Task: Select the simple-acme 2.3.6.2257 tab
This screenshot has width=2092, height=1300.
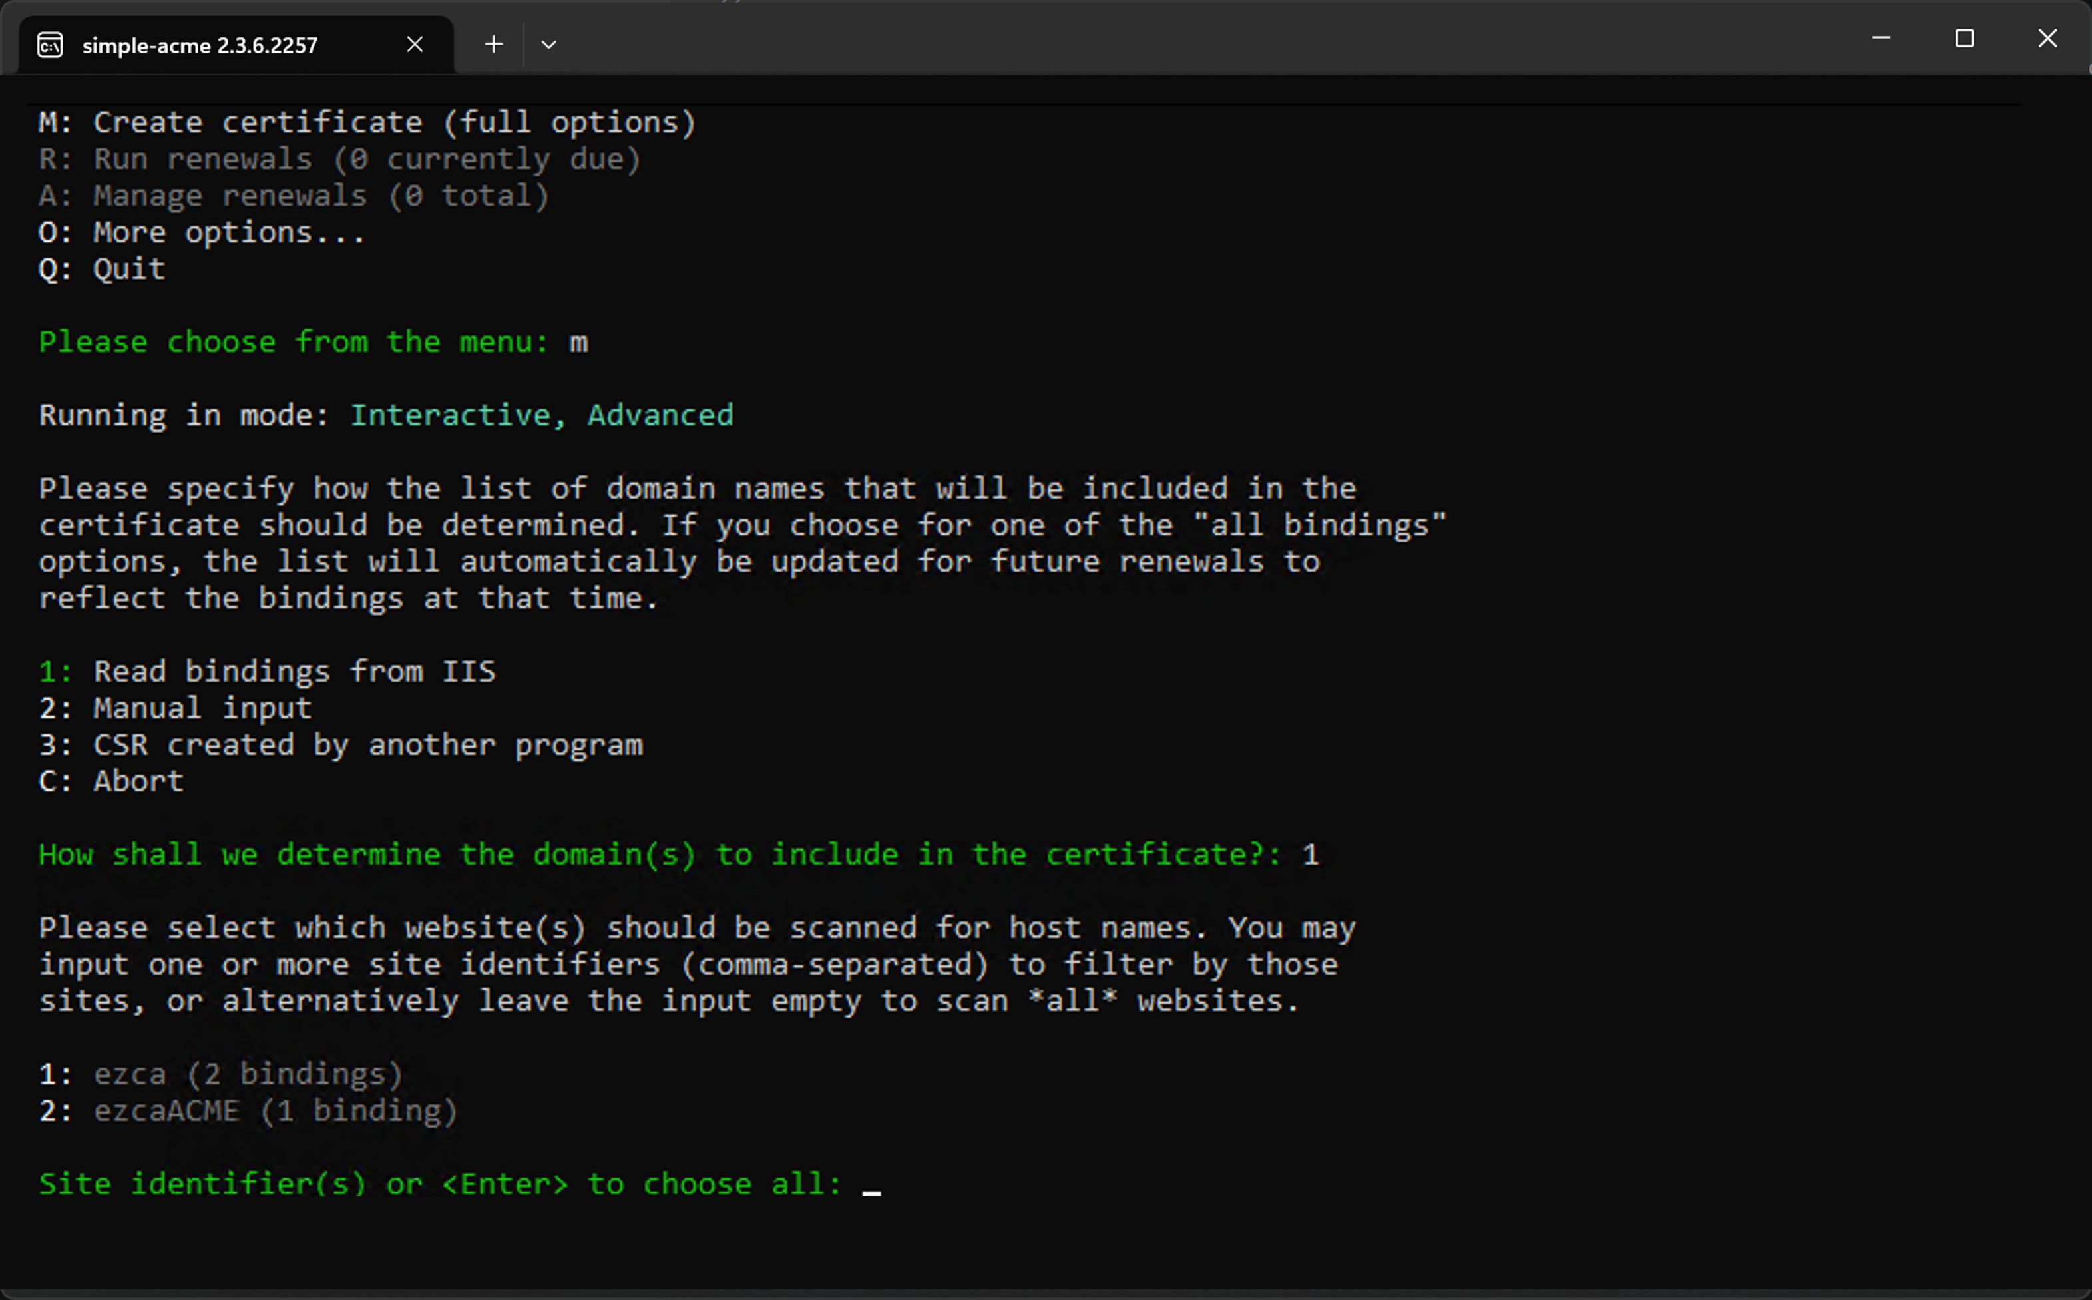Action: 200,45
